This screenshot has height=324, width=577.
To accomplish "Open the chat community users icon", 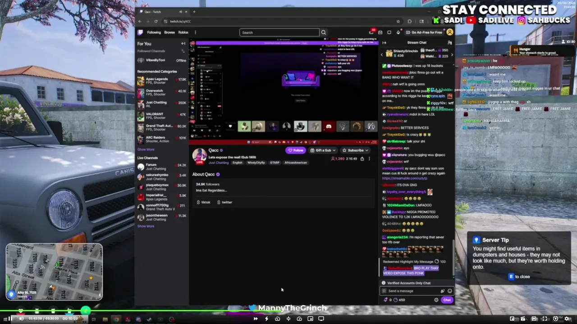I will [x=449, y=43].
